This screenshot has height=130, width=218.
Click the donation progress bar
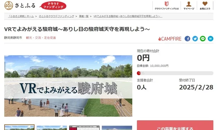coord(175,73)
